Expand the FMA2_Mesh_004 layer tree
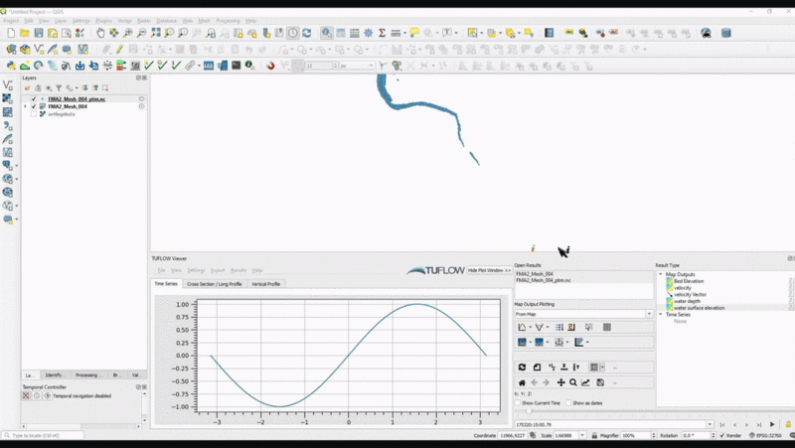The height and width of the screenshot is (448, 795). (25, 106)
